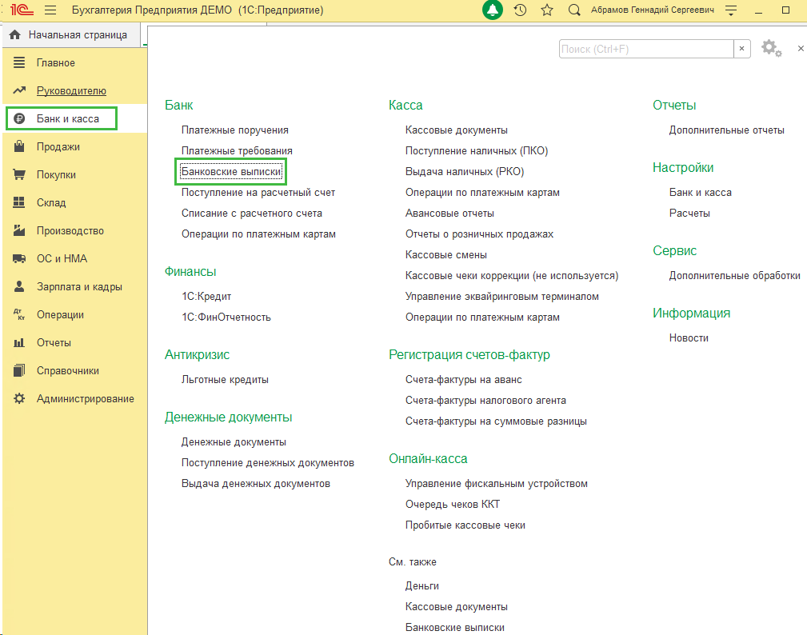Open Поступление денежных документов

coord(268,462)
